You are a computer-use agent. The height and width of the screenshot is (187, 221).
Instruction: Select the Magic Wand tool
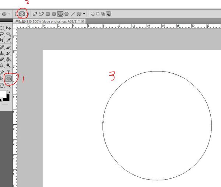coord(8,34)
